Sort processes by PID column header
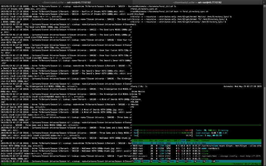 135,141
